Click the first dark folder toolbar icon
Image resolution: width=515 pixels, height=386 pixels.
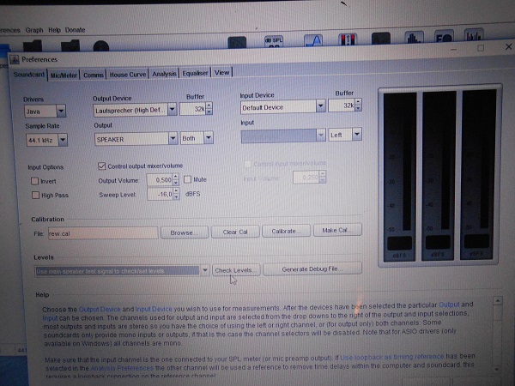tap(33, 45)
